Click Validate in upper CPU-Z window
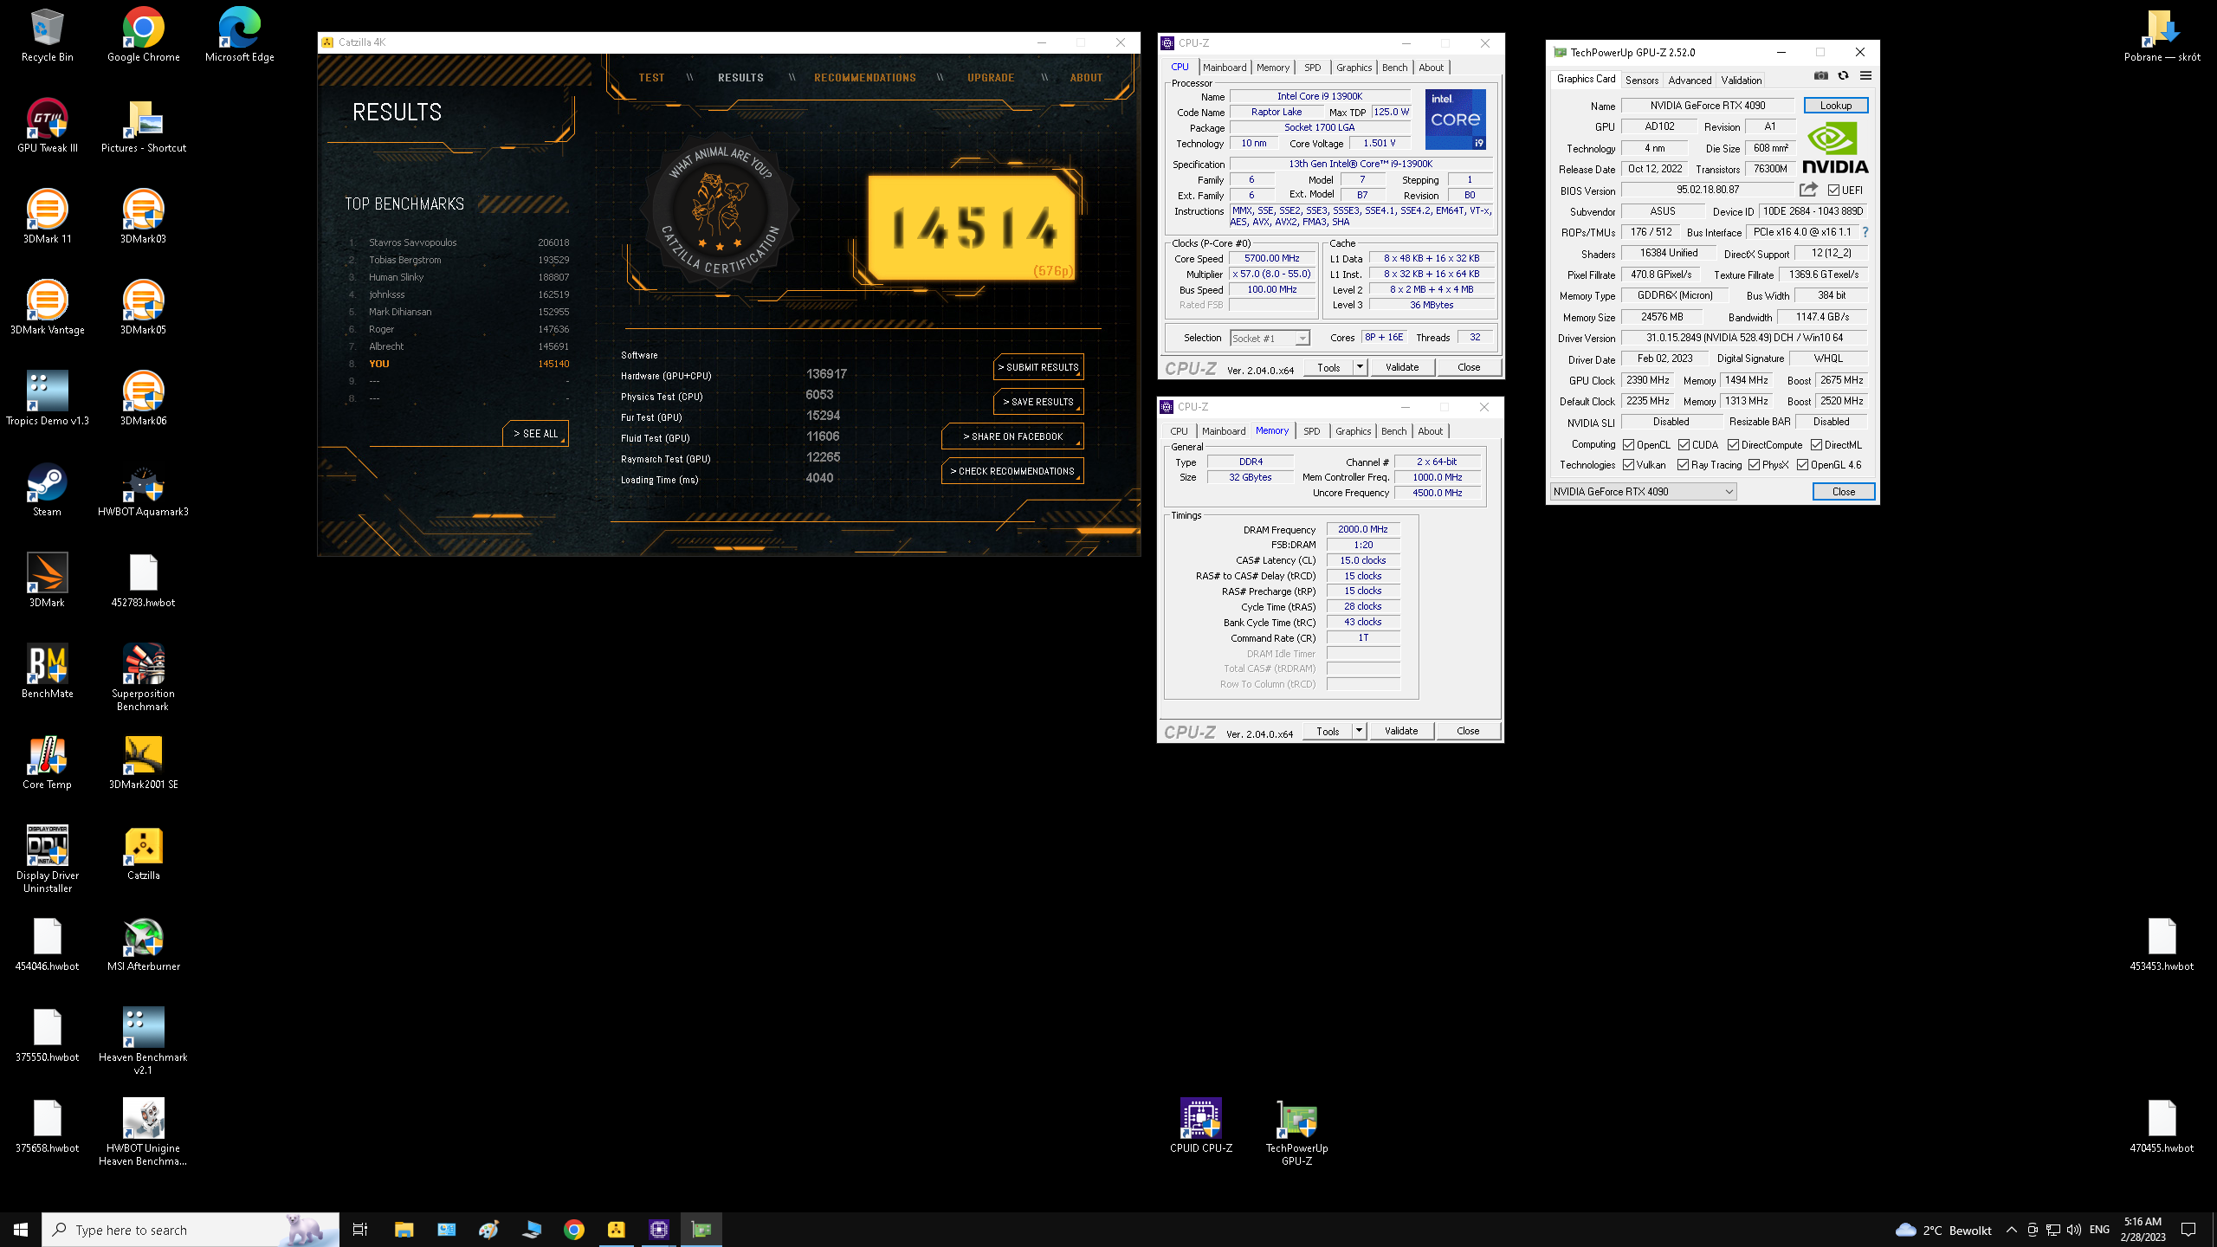This screenshot has height=1247, width=2217. click(x=1402, y=367)
